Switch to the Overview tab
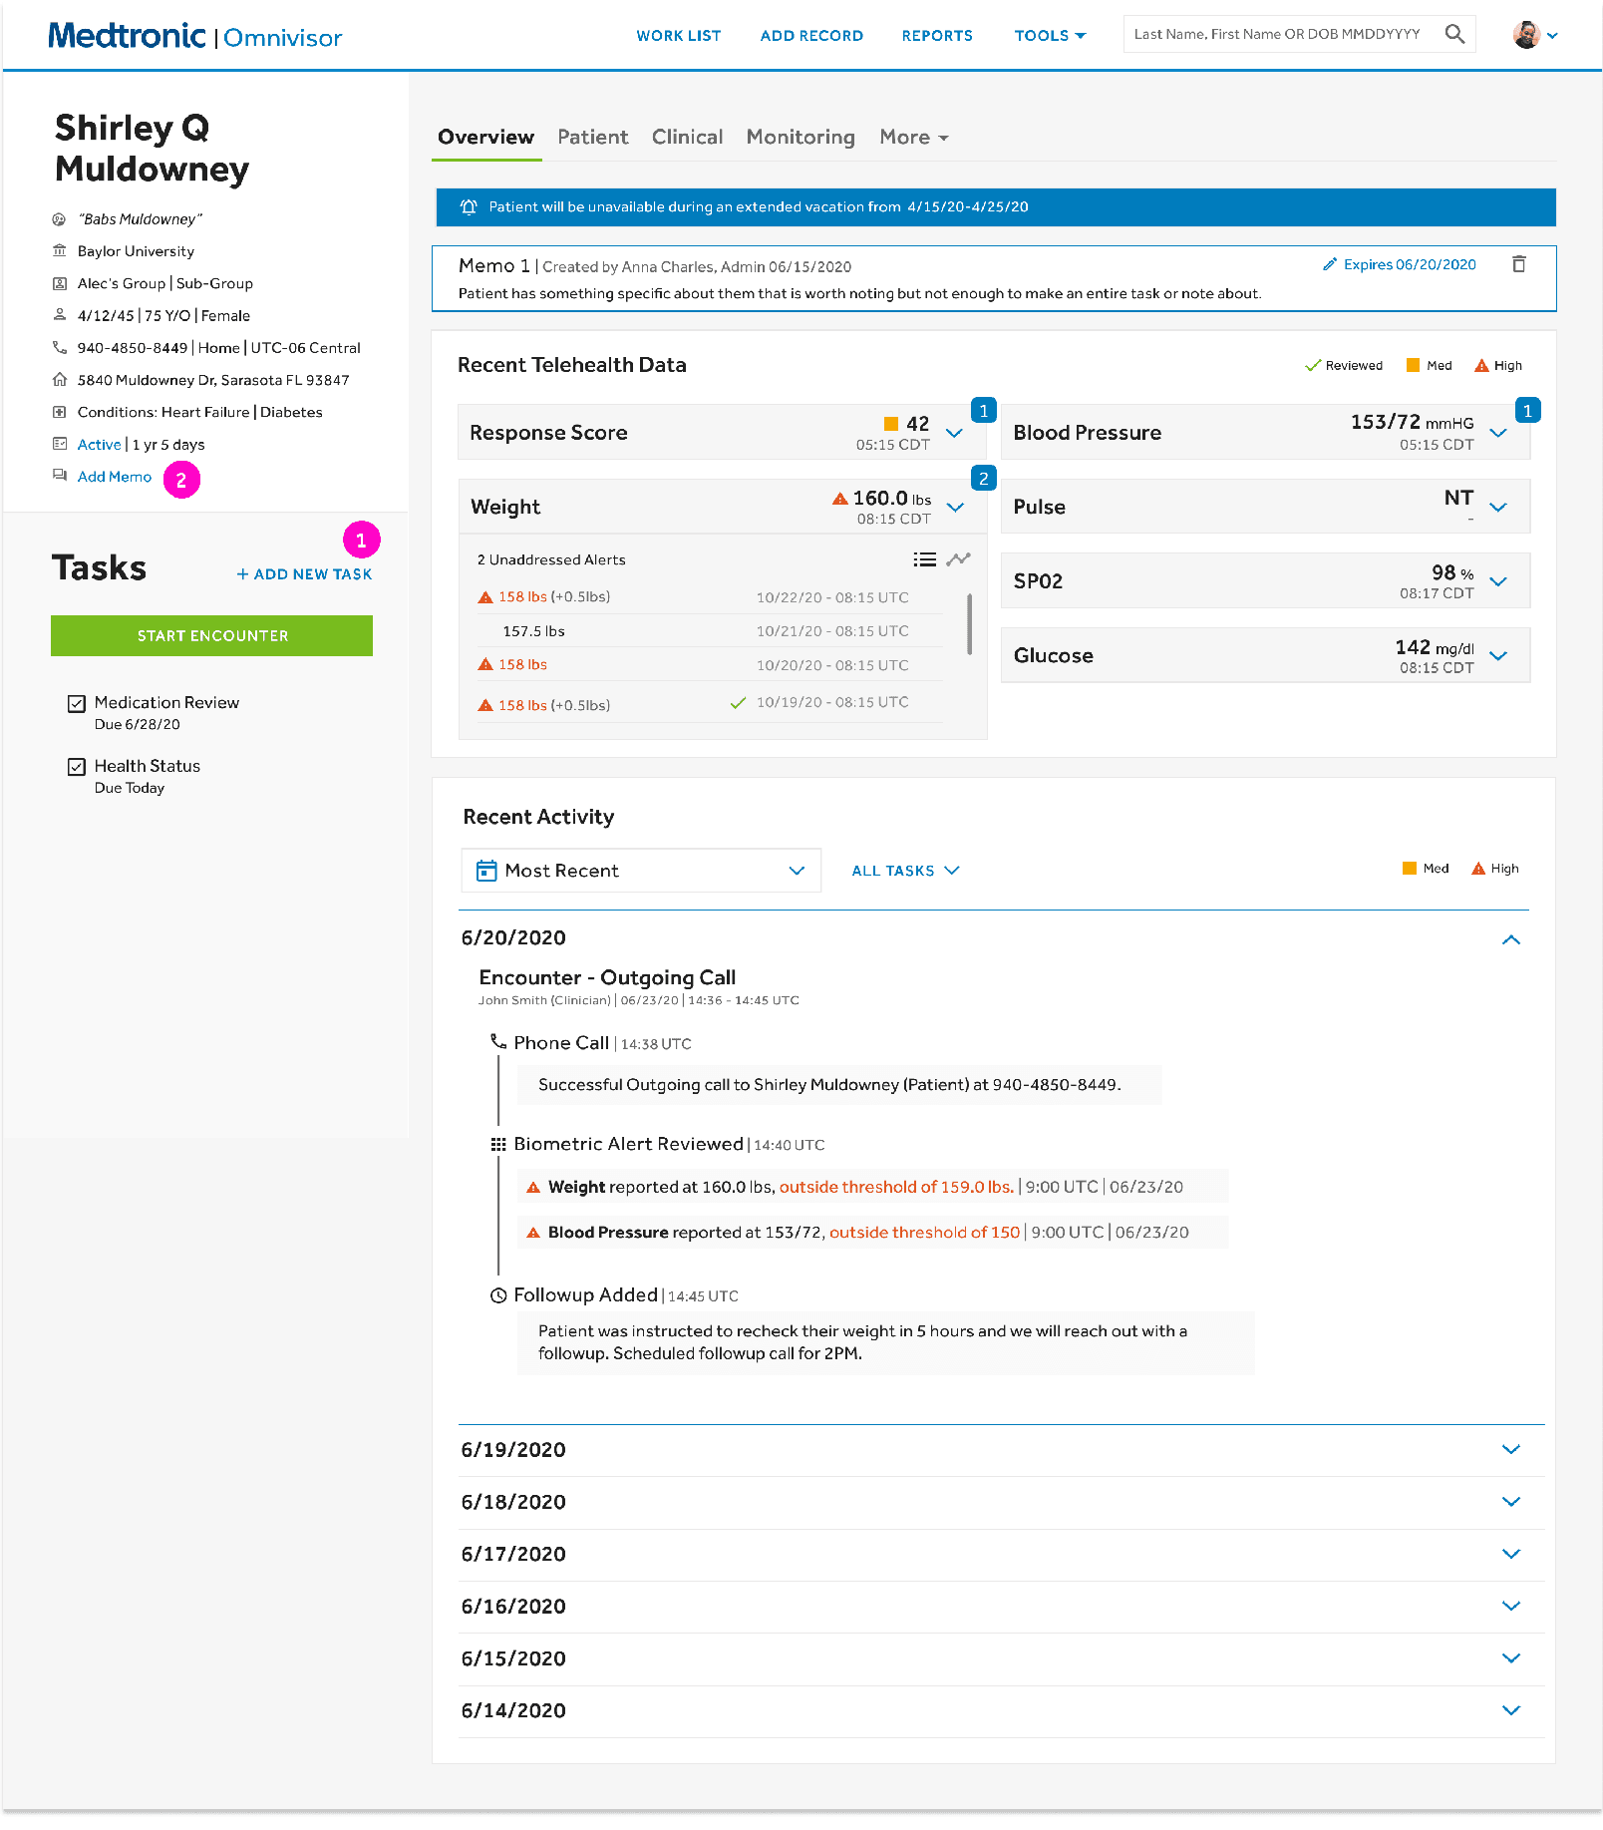The width and height of the screenshot is (1603, 1830). [x=486, y=138]
